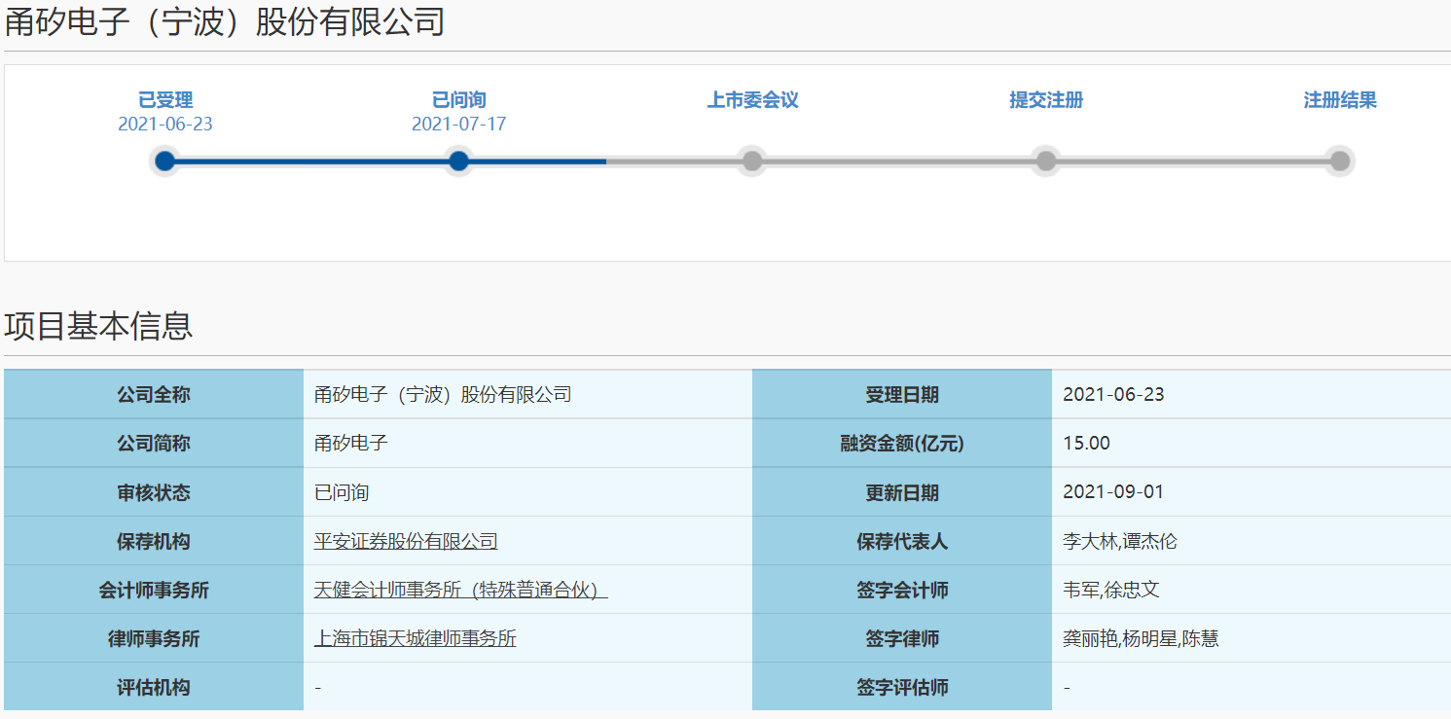Click the 评估机构 label cell
The height and width of the screenshot is (719, 1451).
click(x=154, y=686)
